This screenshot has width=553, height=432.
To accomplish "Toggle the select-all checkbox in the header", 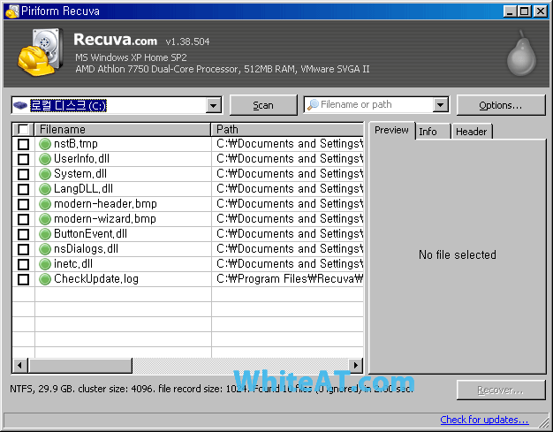I will (x=23, y=130).
